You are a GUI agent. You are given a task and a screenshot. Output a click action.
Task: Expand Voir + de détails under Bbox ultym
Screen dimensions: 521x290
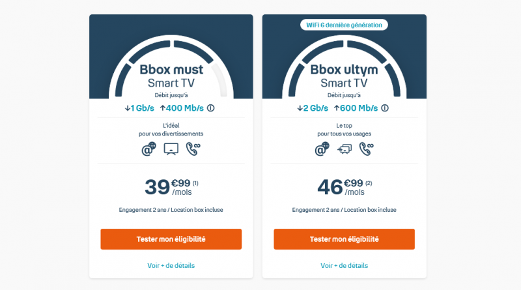point(344,265)
